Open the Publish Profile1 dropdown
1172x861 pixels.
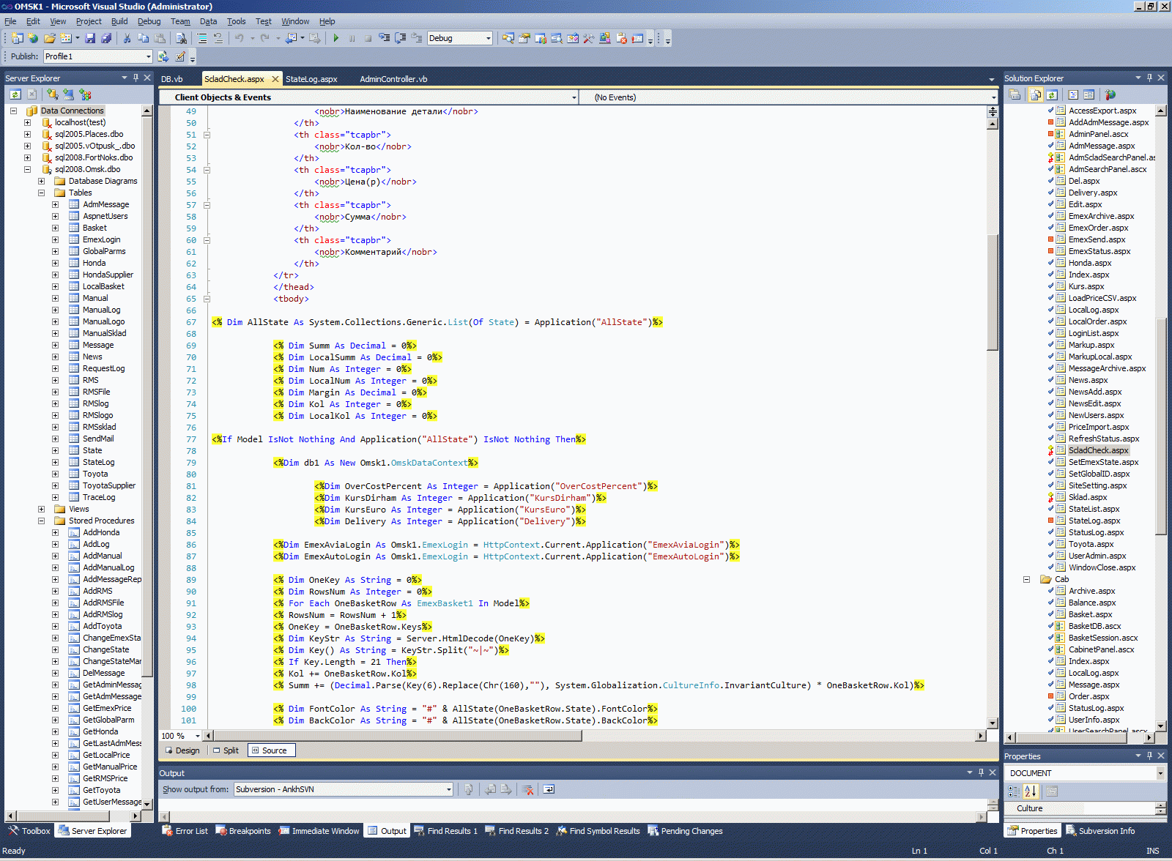coord(148,56)
